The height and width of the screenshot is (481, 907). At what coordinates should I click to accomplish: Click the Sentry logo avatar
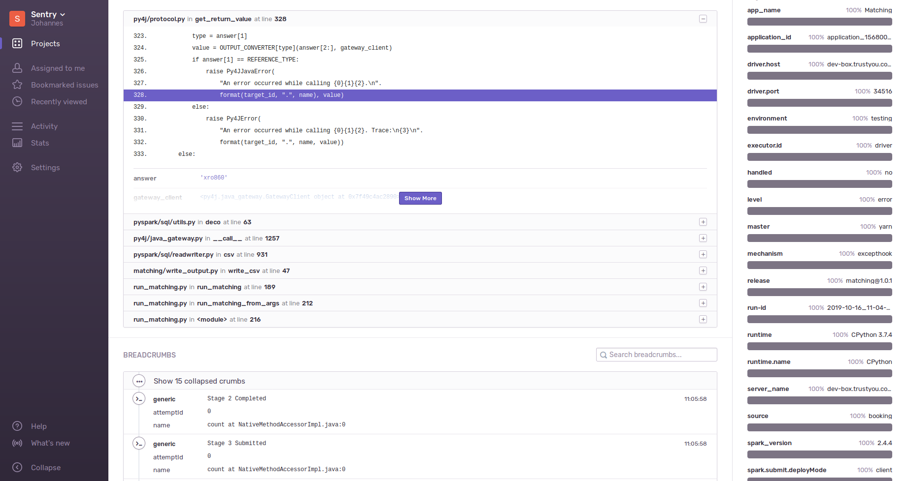tap(17, 18)
